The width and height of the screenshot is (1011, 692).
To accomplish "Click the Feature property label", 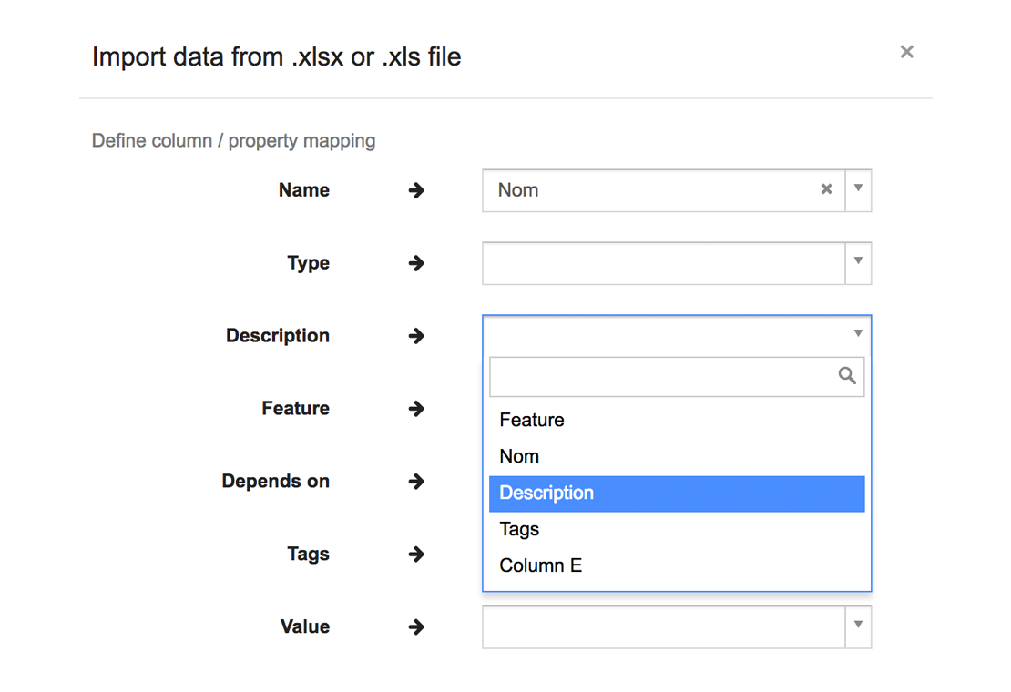I will point(295,409).
